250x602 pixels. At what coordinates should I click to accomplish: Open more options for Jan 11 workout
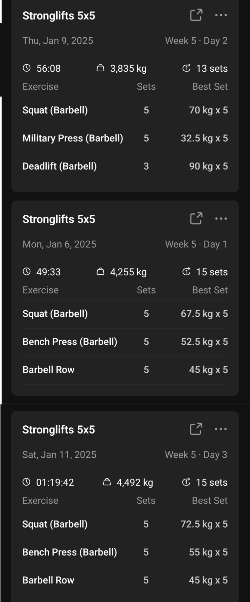pos(221,429)
